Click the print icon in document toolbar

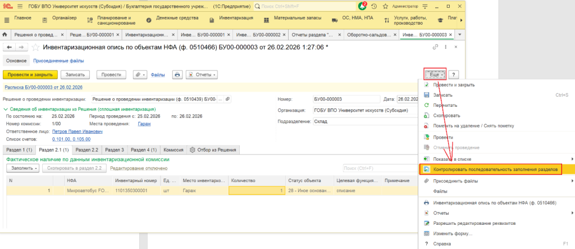tap(177, 74)
